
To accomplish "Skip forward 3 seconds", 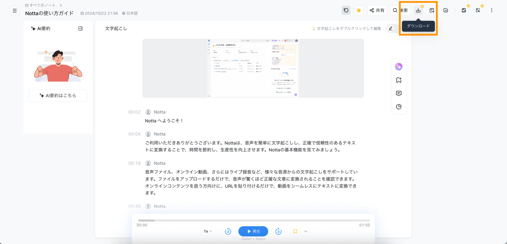I will [x=279, y=231].
